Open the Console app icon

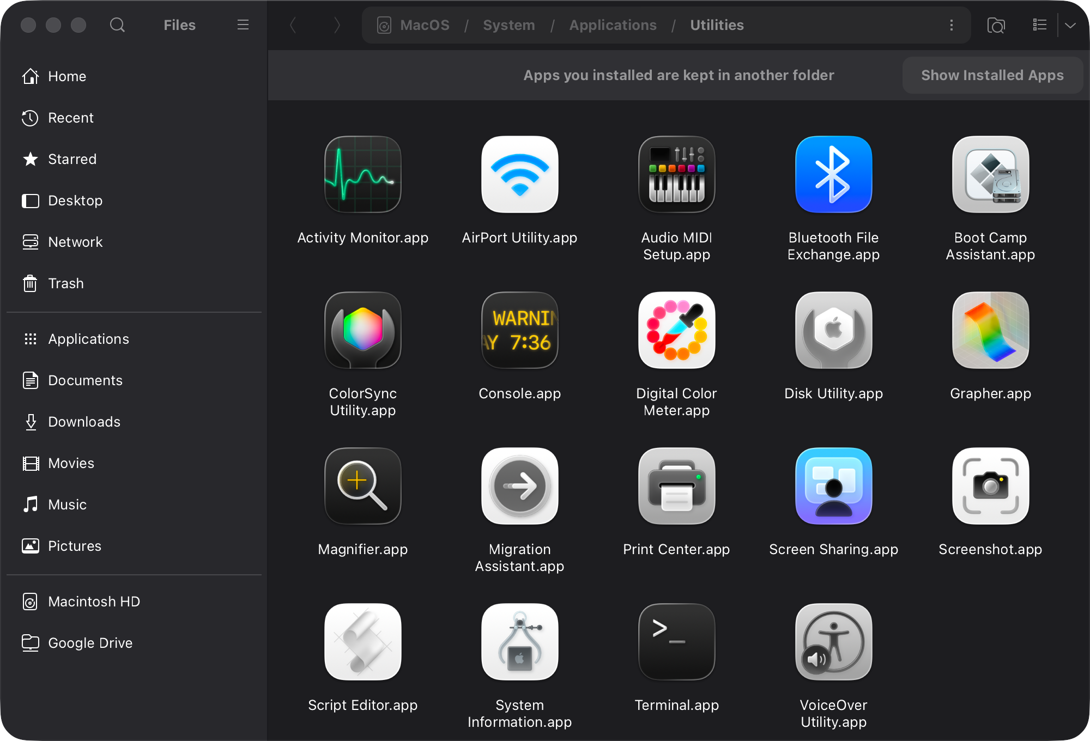pyautogui.click(x=519, y=330)
